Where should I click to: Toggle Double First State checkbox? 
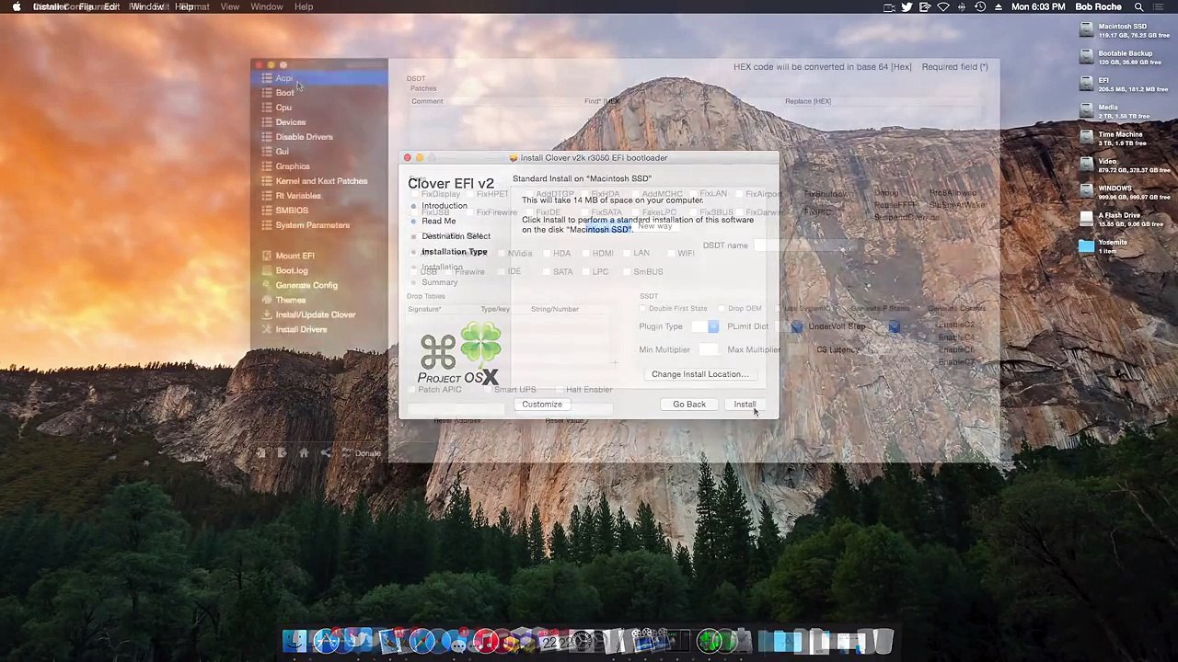tap(642, 309)
